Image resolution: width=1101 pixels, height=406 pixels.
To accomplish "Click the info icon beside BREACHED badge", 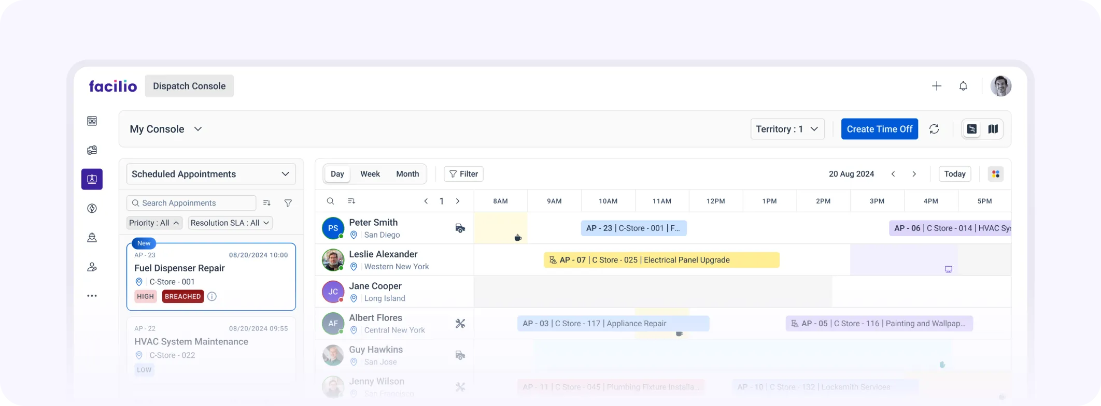I will (x=212, y=297).
